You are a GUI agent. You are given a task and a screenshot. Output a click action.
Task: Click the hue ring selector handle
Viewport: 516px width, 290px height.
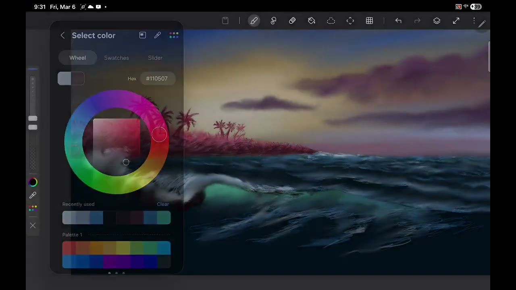click(x=159, y=135)
